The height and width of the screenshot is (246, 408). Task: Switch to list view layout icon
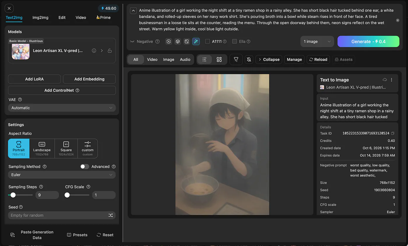coord(205,60)
